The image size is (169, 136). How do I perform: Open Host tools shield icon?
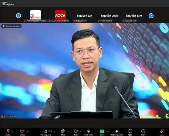click(88, 131)
